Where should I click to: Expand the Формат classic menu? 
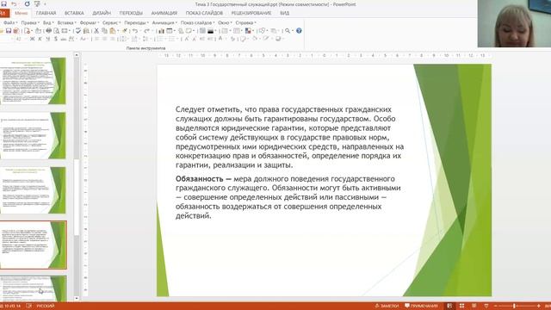90,22
